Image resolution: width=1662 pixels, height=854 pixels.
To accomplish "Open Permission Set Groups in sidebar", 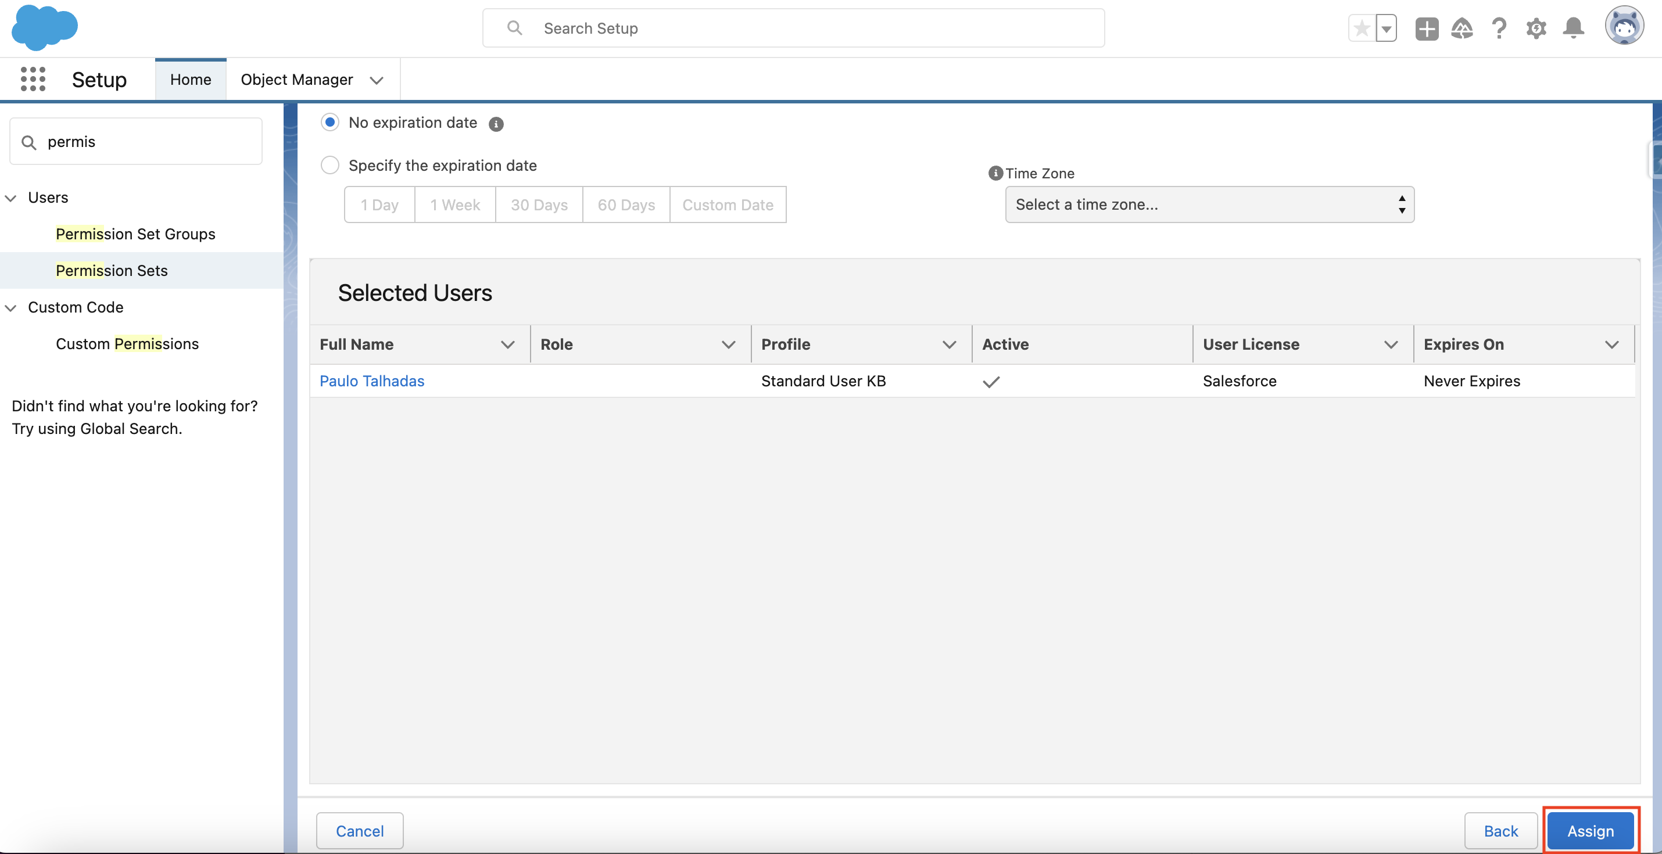I will (135, 234).
